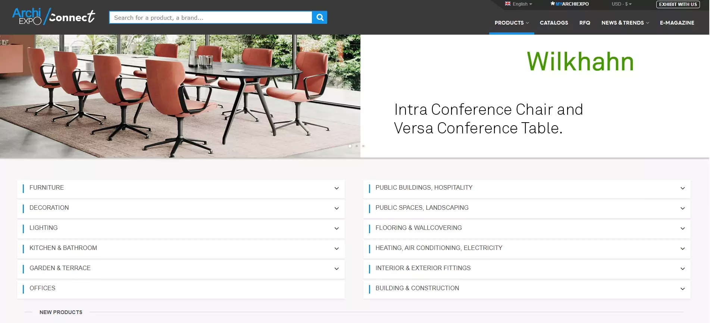The width and height of the screenshot is (710, 323).
Task: Select the first carousel slide dot
Action: (350, 146)
